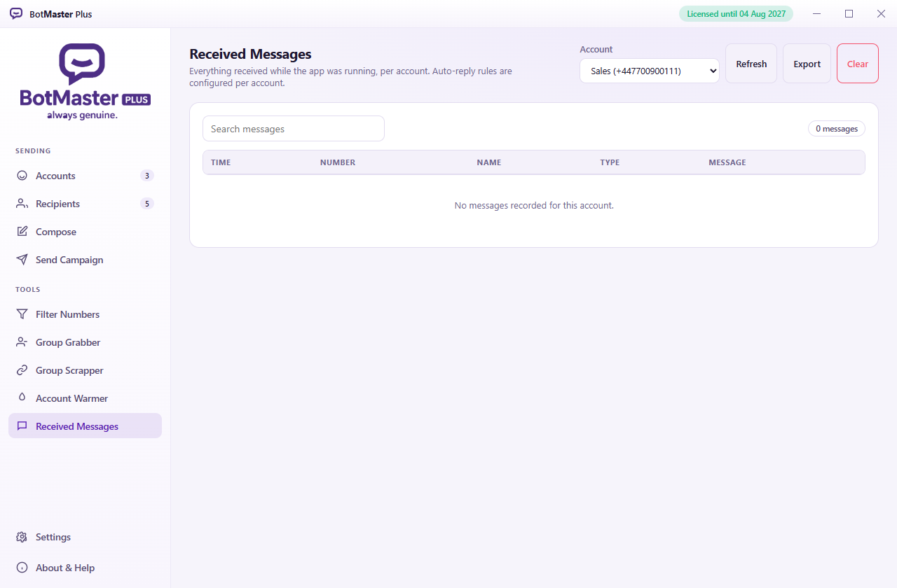Click the BotMaster title bar app icon
897x588 pixels.
[16, 14]
